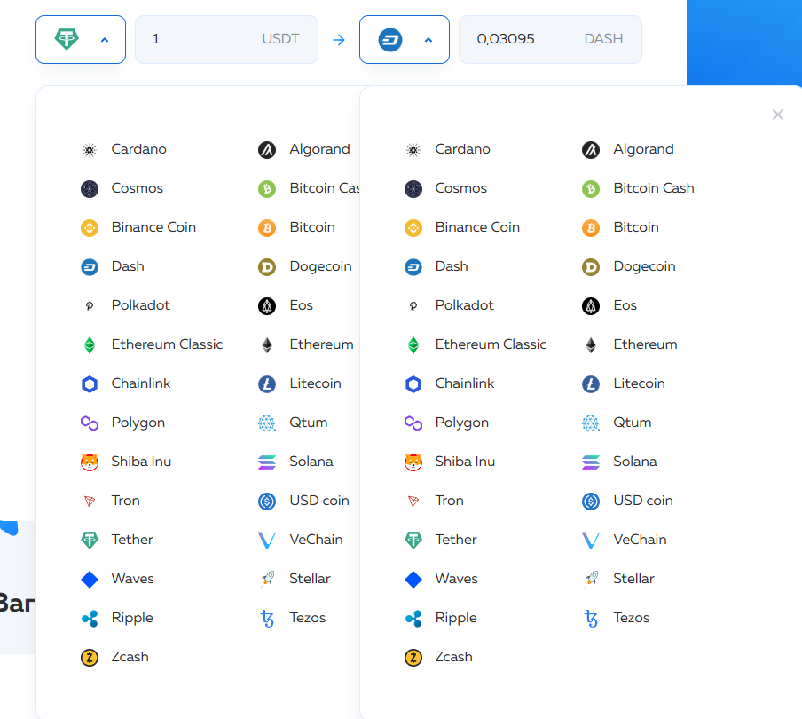Viewport: 802px width, 719px height.
Task: Open the DASH currency selector dropdown
Action: click(405, 39)
